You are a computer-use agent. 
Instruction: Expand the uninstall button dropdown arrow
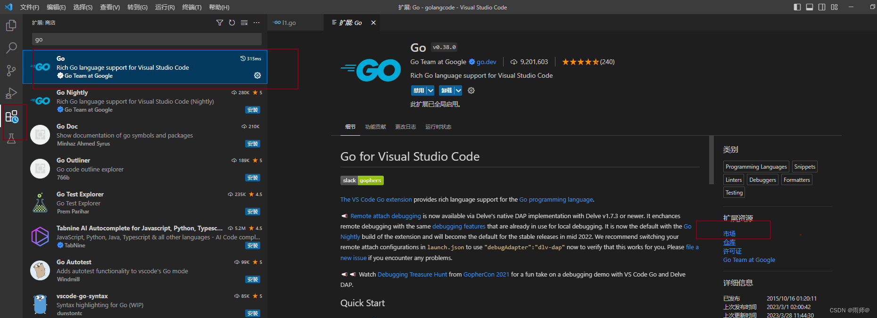(458, 90)
